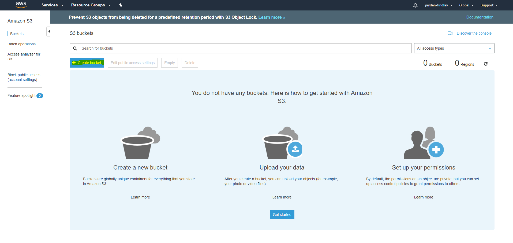Open the All access types dropdown
The image size is (513, 243).
tap(454, 48)
